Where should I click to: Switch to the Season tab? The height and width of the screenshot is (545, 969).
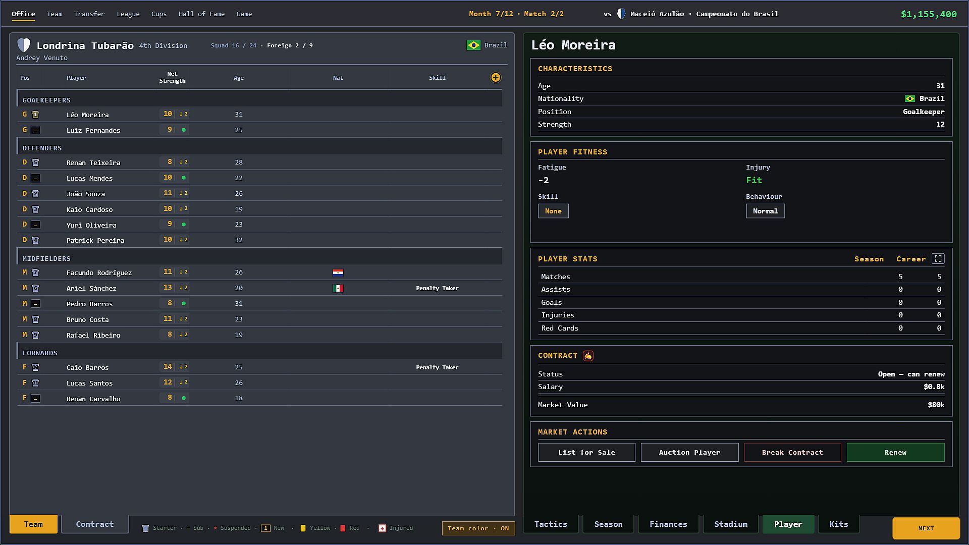608,524
